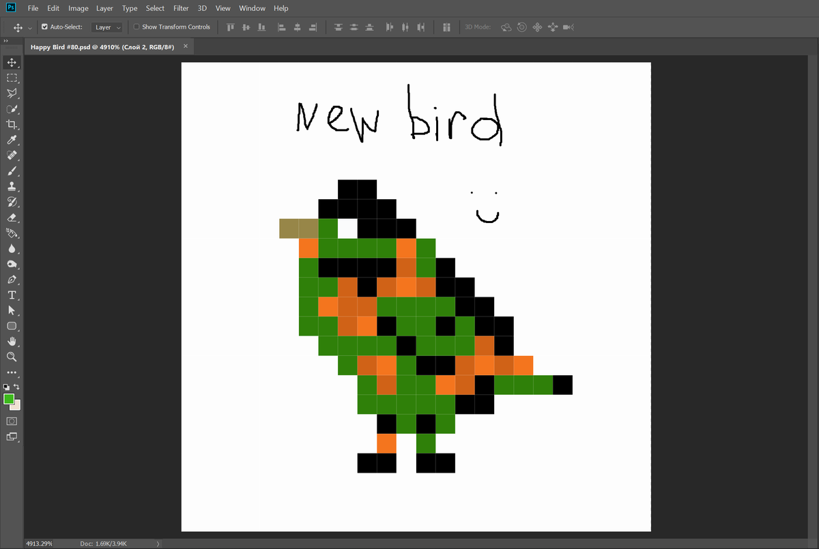Close the Happy Bird #80.psd tab
The image size is (819, 549).
point(186,46)
